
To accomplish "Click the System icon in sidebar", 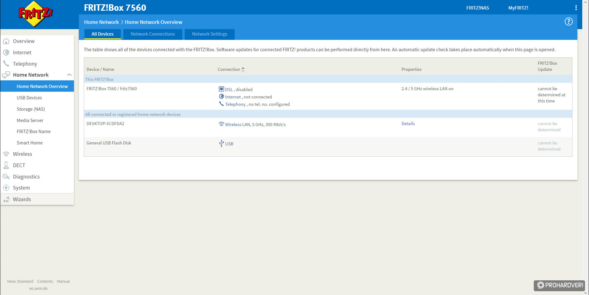I will click(x=6, y=188).
